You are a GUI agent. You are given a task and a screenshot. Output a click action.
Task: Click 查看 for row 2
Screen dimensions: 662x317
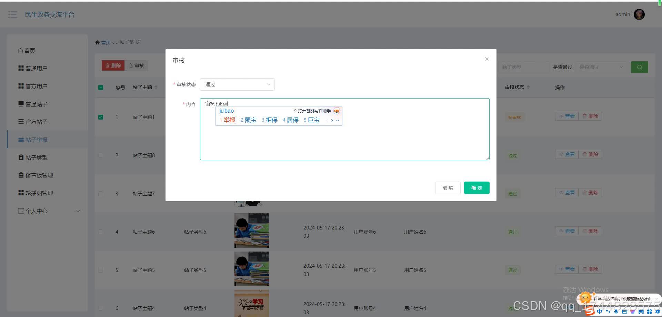click(x=567, y=154)
